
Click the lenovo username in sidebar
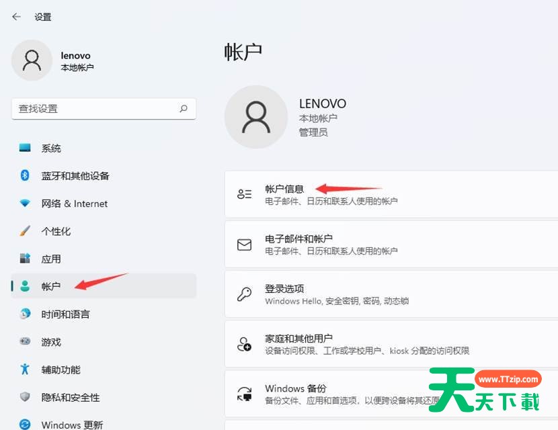pyautogui.click(x=75, y=56)
